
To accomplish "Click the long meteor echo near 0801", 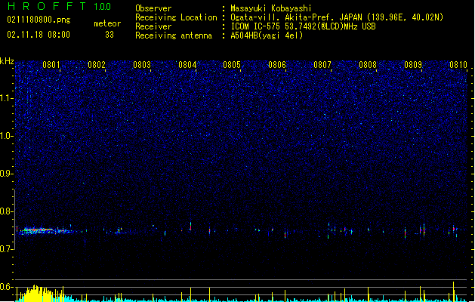I will 45,231.
